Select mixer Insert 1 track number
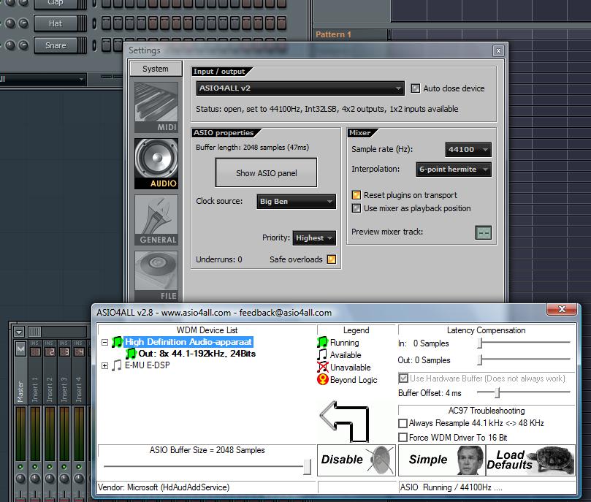The image size is (591, 502). tap(35, 351)
